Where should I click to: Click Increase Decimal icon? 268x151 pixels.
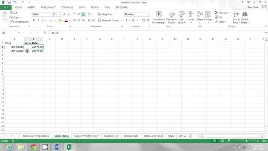point(143,21)
